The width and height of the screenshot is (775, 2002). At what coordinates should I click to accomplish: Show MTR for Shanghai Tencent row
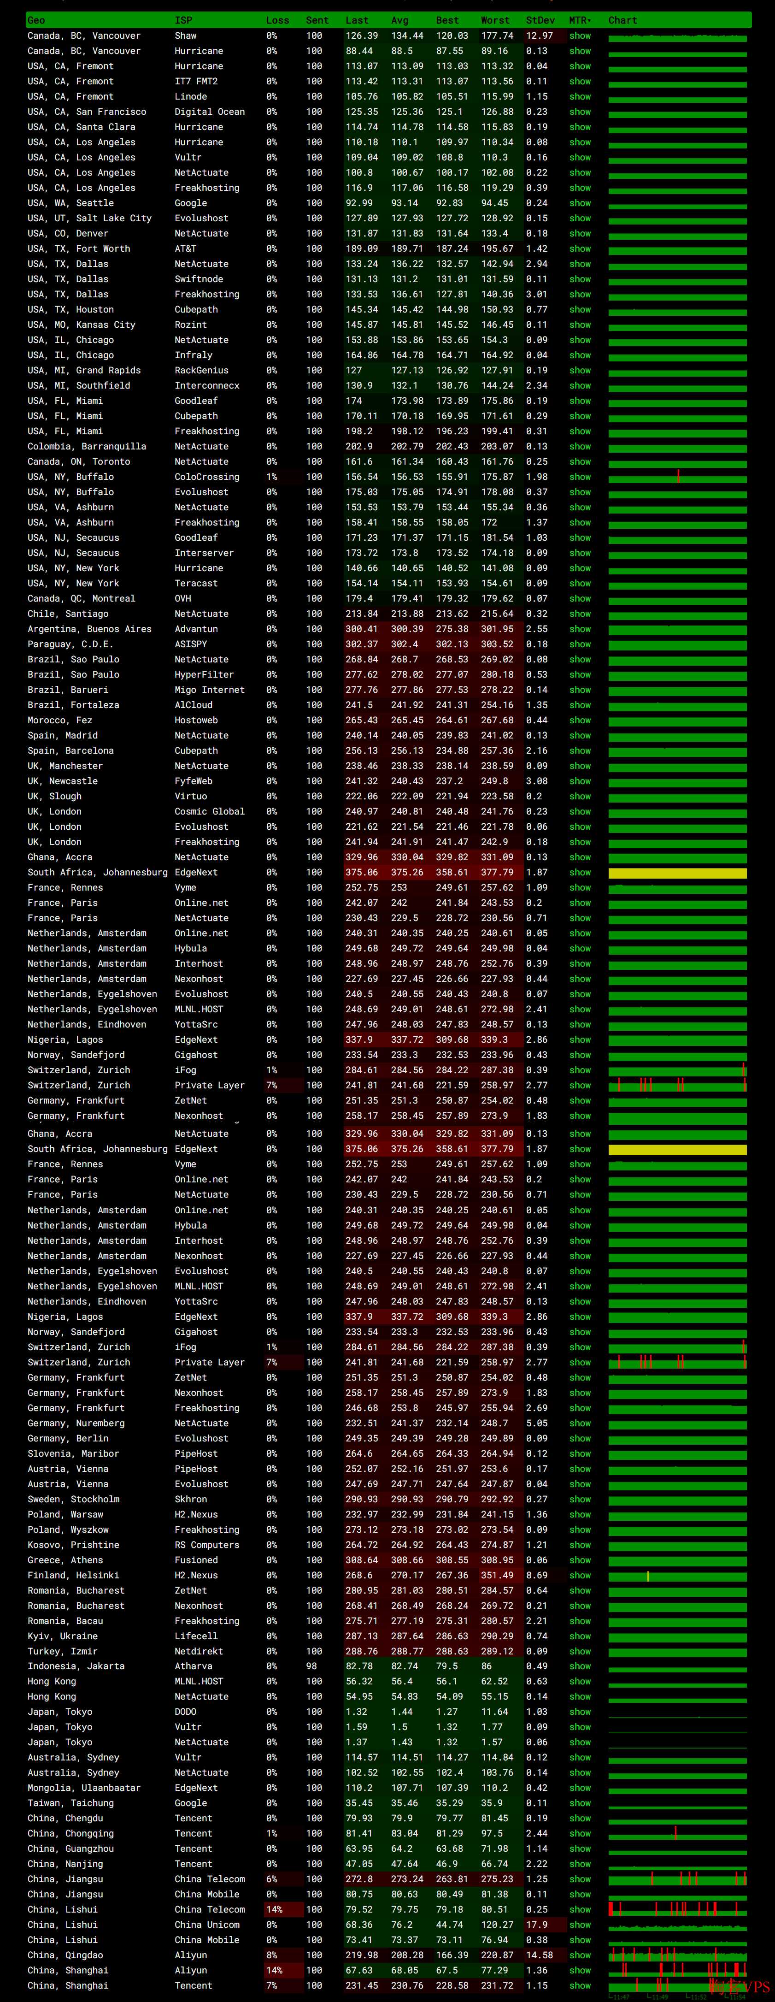click(x=580, y=1986)
